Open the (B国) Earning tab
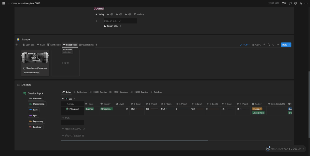Viewport: 310px width, 156px height. click(139, 92)
